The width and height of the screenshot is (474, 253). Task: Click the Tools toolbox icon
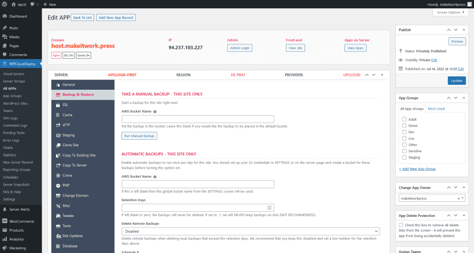[x=58, y=226]
